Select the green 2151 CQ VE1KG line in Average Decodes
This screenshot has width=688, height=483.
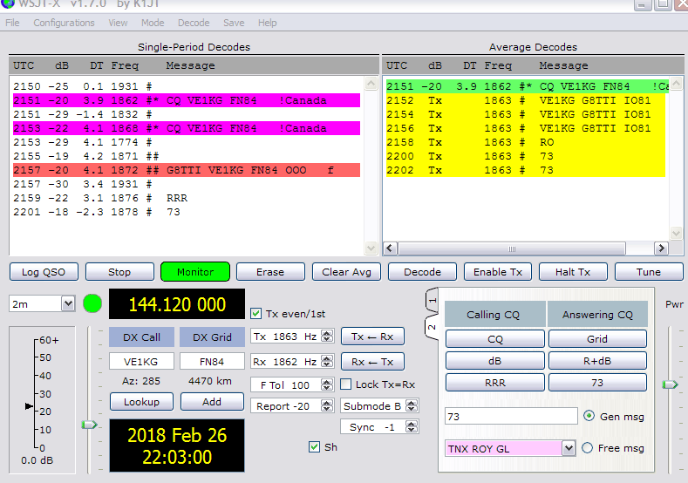click(x=526, y=86)
